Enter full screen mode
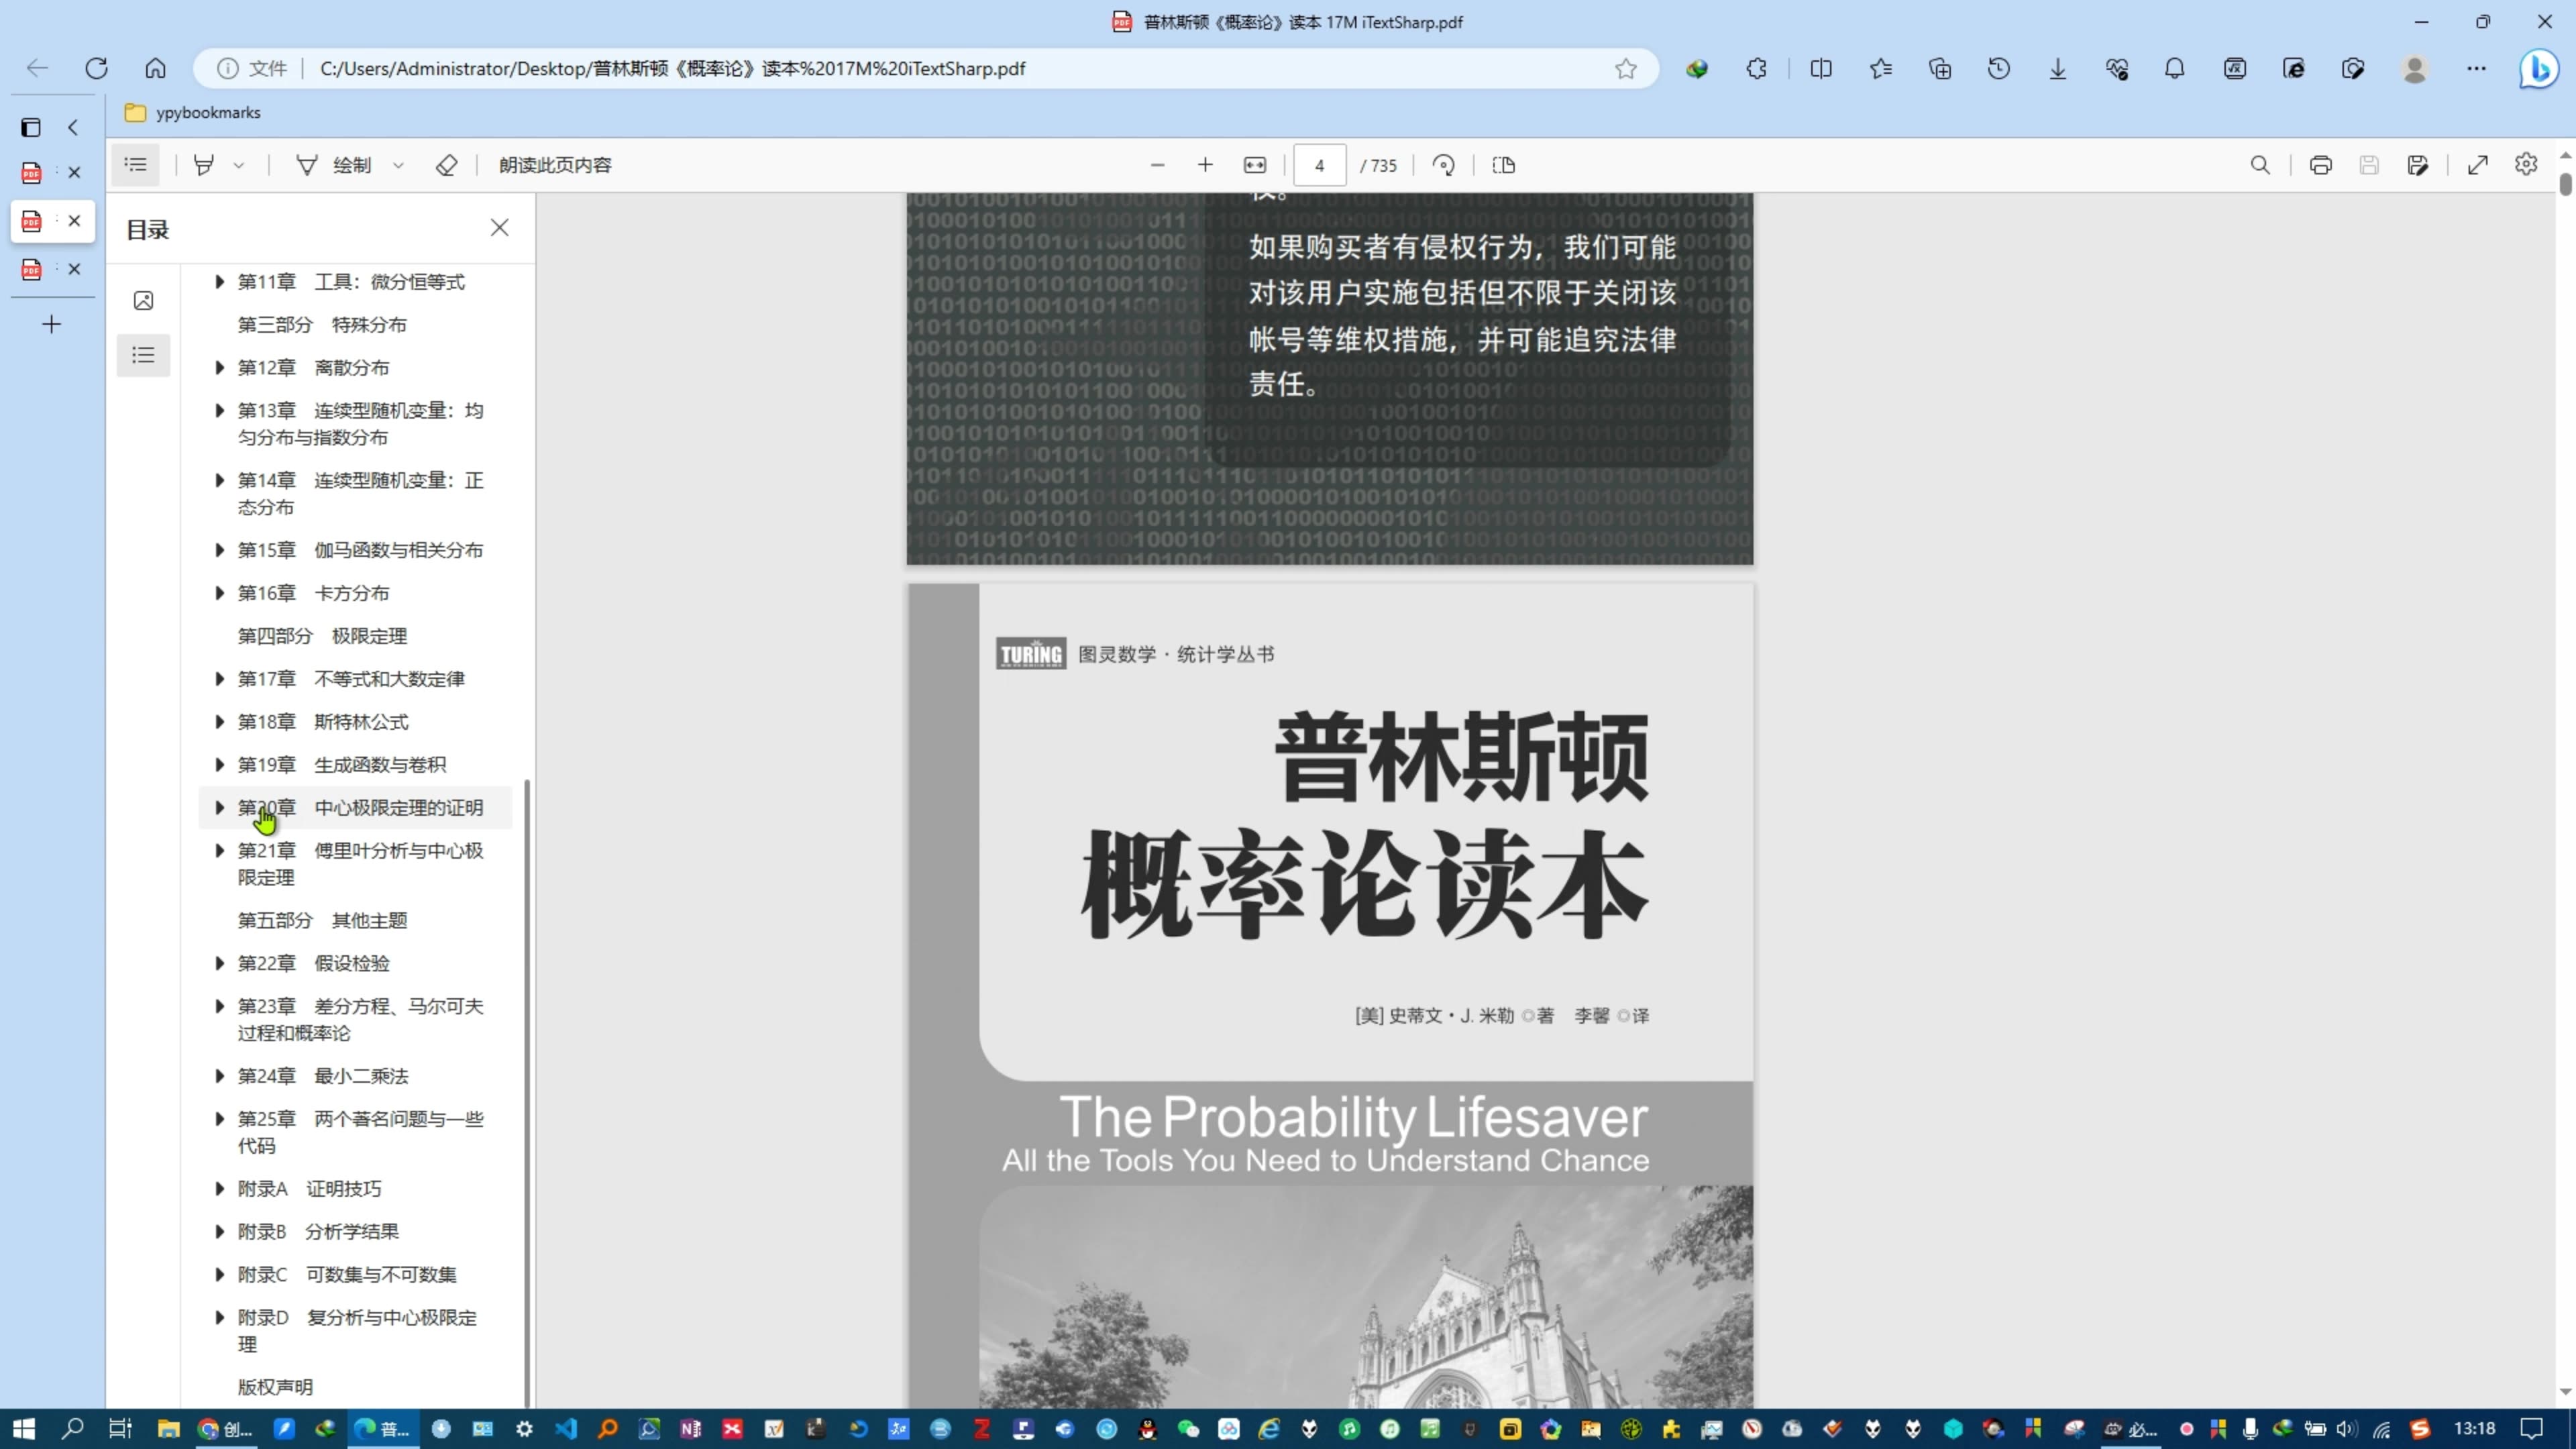Image resolution: width=2576 pixels, height=1449 pixels. (x=2478, y=165)
